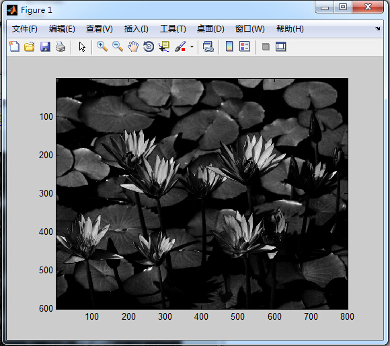390x346 pixels.
Task: Click the Hide Plot Tools icon
Action: pyautogui.click(x=266, y=46)
